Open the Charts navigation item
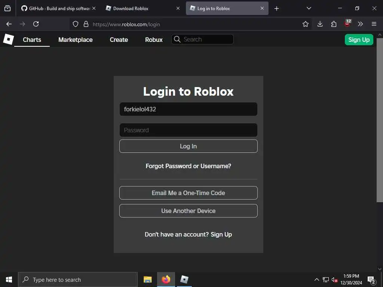383x287 pixels. (32, 40)
